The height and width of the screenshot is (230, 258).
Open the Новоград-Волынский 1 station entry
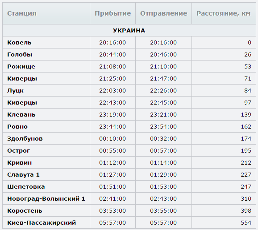coord(46,199)
